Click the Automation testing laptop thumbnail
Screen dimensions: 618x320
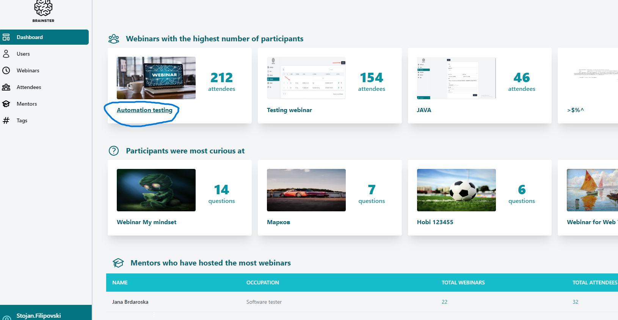pos(156,78)
